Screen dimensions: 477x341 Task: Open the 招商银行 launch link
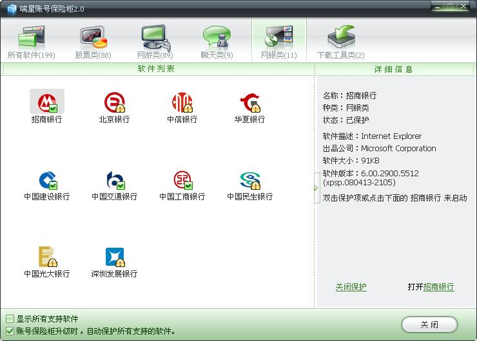(x=438, y=287)
